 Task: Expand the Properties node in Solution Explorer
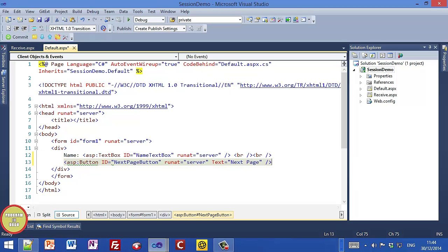[x=360, y=76]
